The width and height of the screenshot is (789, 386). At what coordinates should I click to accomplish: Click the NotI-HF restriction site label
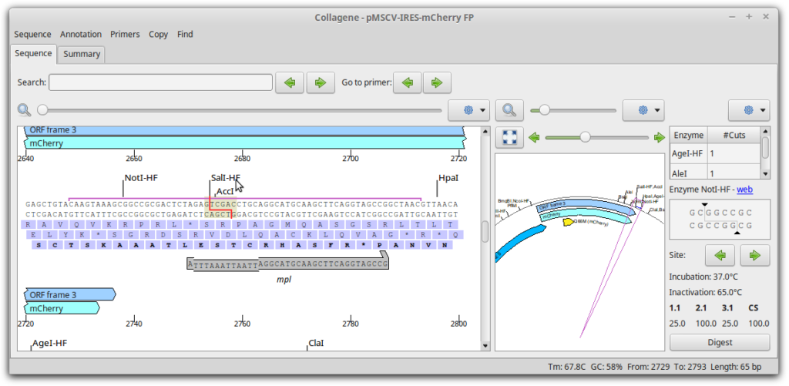(x=142, y=178)
